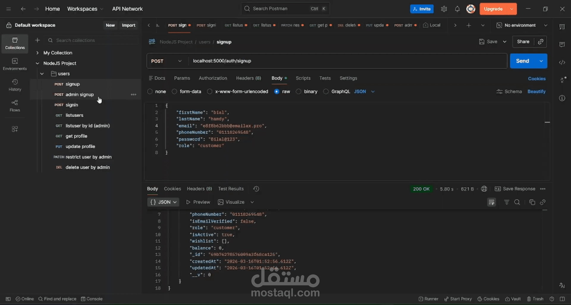Click the hamburger menu icon

point(9,9)
